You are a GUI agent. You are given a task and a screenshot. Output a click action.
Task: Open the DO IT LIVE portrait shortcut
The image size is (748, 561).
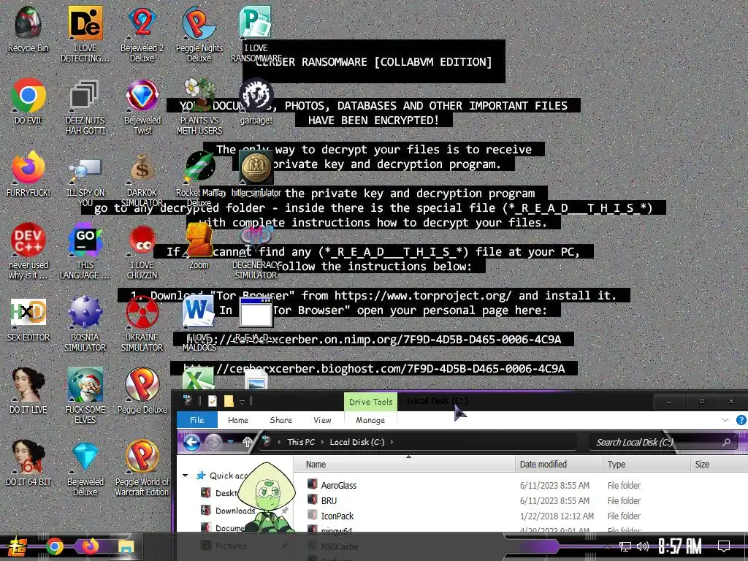[28, 392]
